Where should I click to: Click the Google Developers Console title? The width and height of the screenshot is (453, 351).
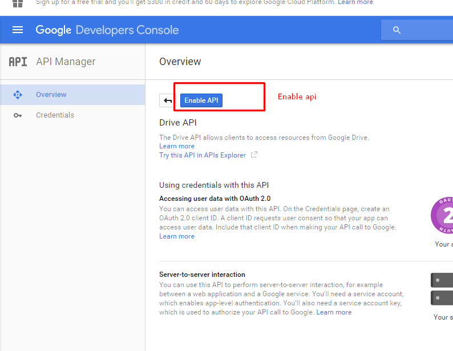[107, 30]
